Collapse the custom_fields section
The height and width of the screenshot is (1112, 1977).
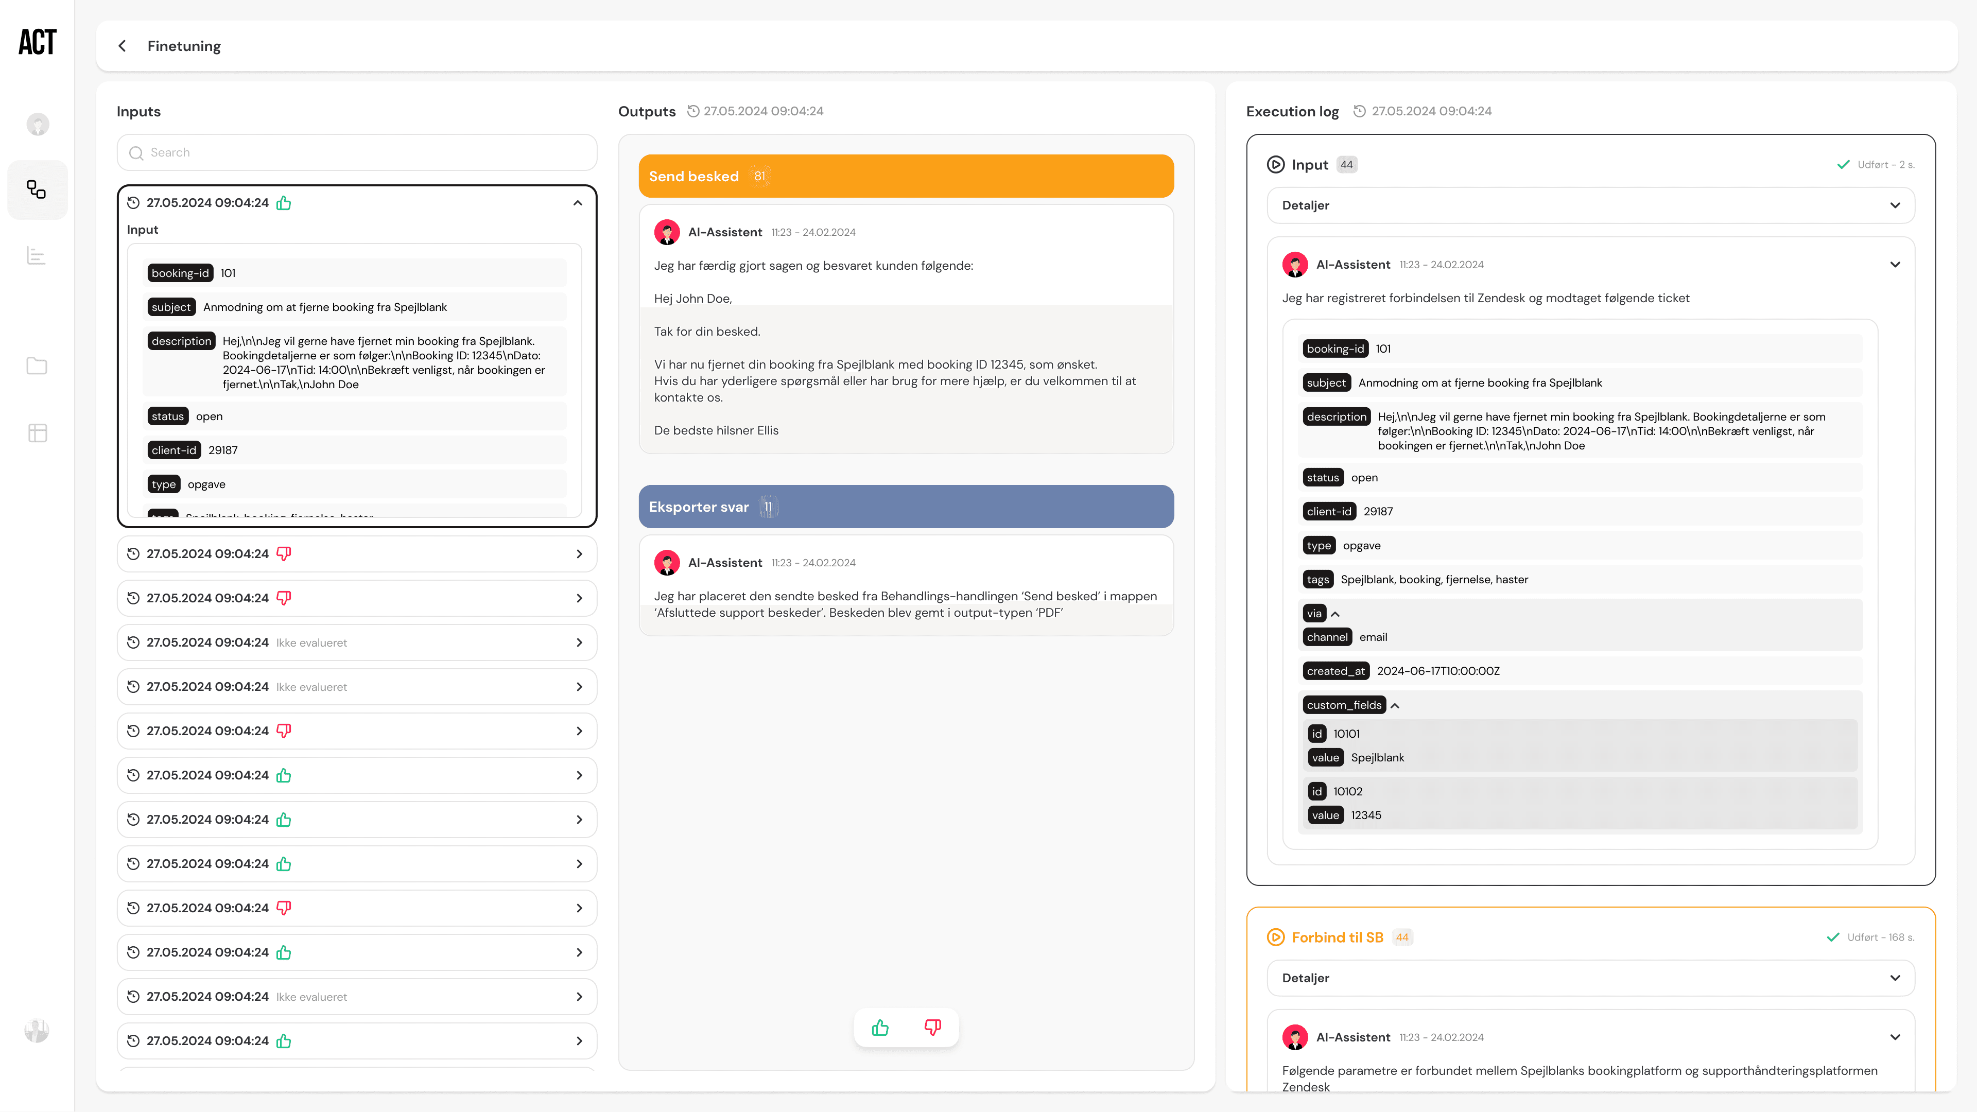coord(1395,705)
